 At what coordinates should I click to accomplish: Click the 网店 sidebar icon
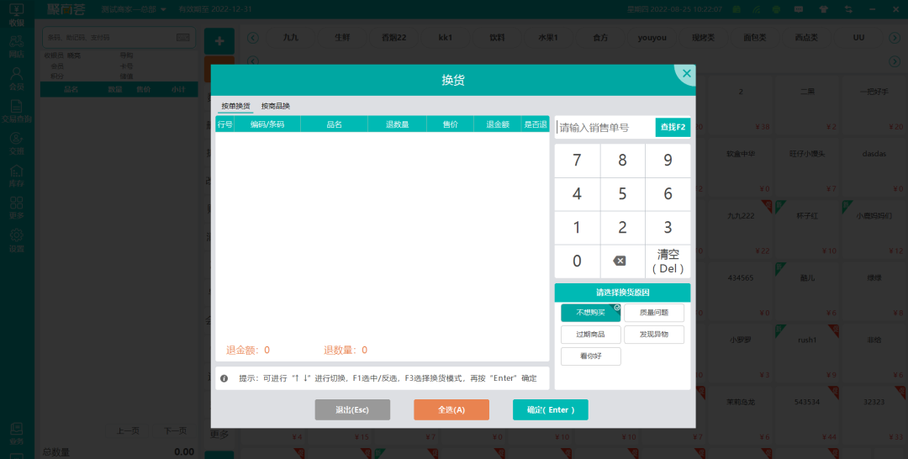[x=16, y=45]
